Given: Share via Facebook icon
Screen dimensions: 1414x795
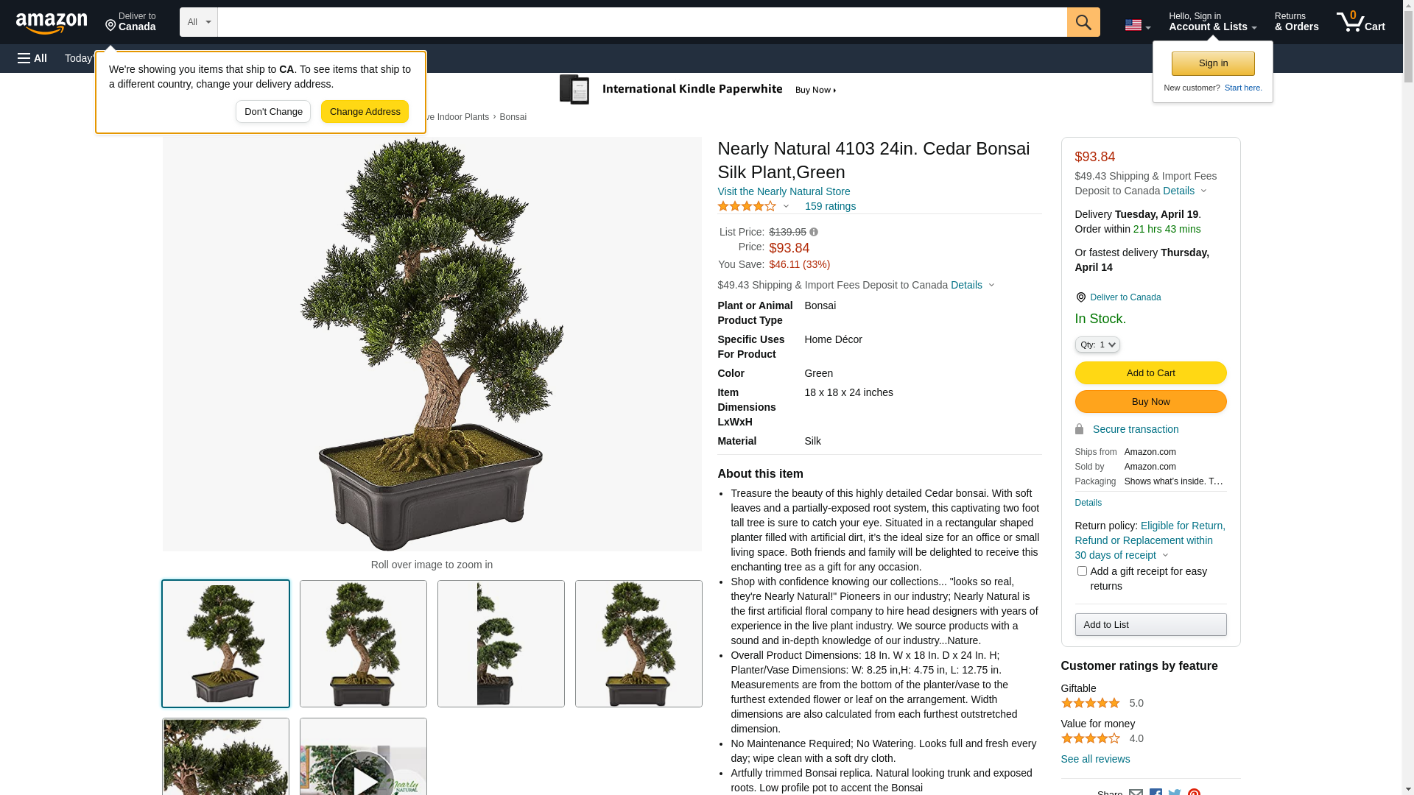Looking at the screenshot, I should (x=1156, y=792).
